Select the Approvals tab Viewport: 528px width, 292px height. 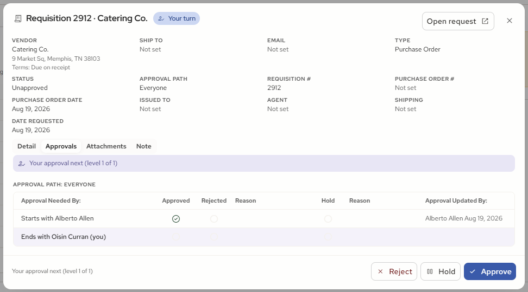tap(61, 146)
